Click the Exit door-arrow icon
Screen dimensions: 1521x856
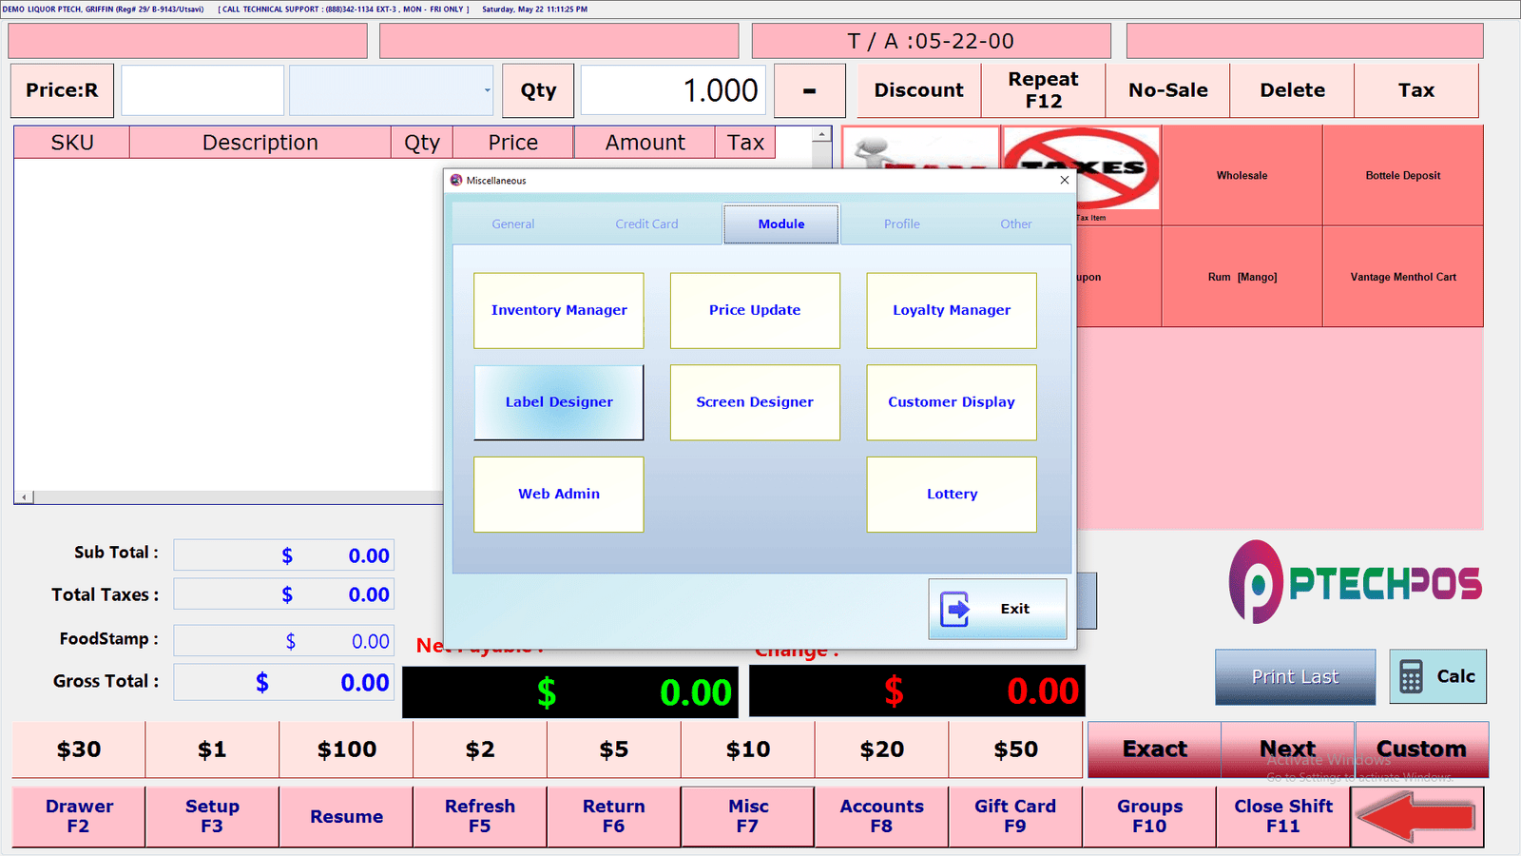(x=955, y=609)
